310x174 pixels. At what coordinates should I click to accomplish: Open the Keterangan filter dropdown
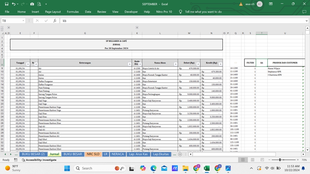click(129, 64)
